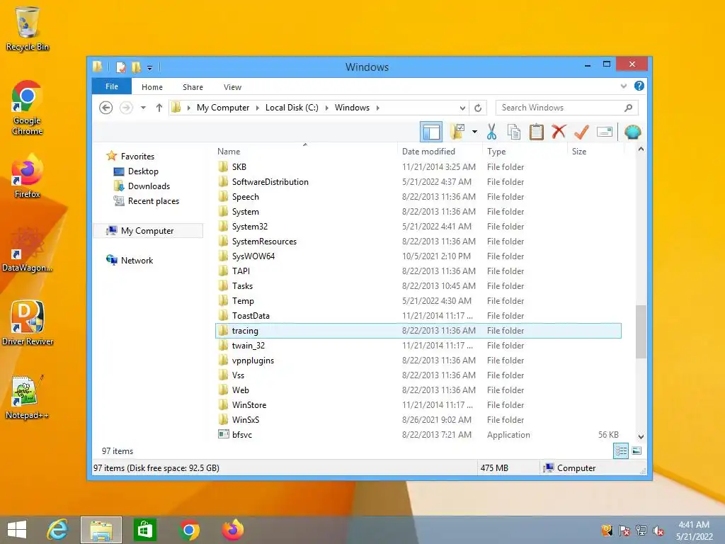Click the Copy icon in toolbar
Image resolution: width=725 pixels, height=544 pixels.
pos(514,132)
